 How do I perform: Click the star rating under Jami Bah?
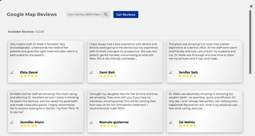click(x=108, y=76)
